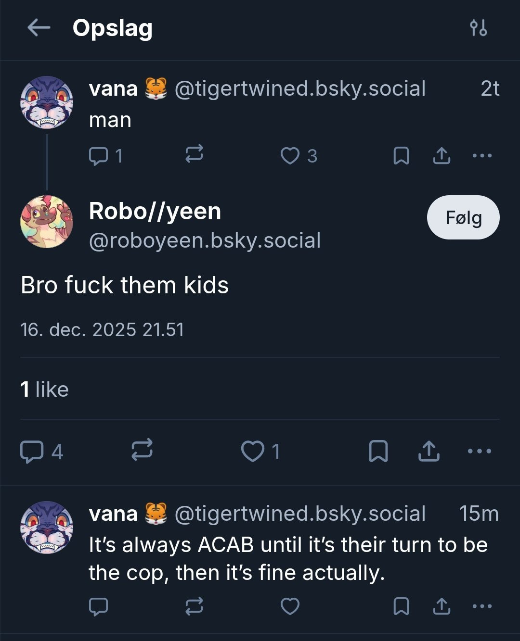Repost Robo//yeen's main post
Image resolution: width=520 pixels, height=641 pixels.
142,450
